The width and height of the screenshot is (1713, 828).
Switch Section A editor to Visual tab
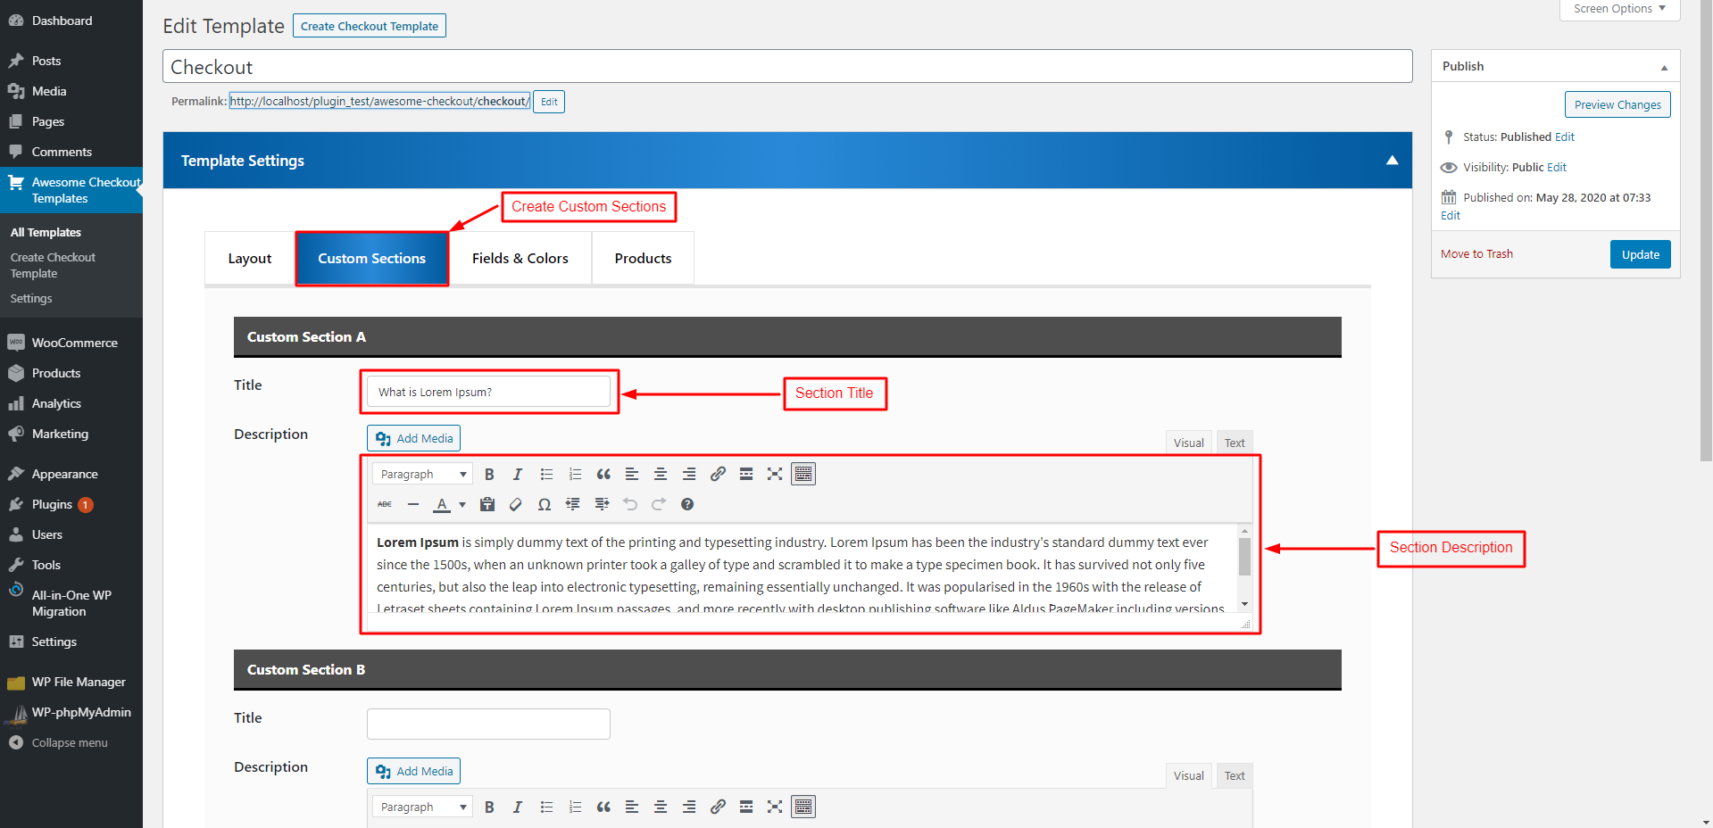pos(1189,443)
